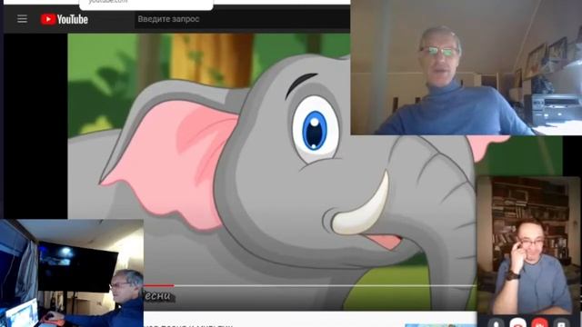Viewport: 582px width, 327px height.
Task: Click the elephant cartoon video player
Action: [272, 172]
